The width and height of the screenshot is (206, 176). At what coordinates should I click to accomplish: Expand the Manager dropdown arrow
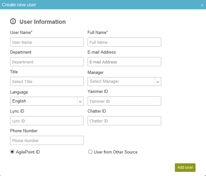click(x=158, y=82)
